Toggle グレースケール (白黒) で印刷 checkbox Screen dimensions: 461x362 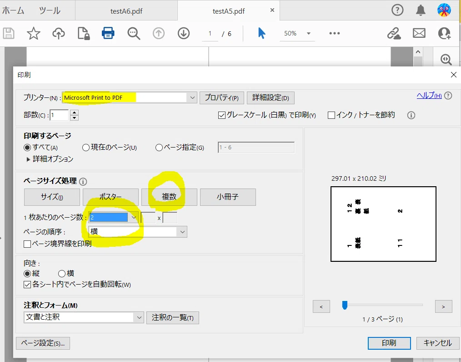pos(222,115)
